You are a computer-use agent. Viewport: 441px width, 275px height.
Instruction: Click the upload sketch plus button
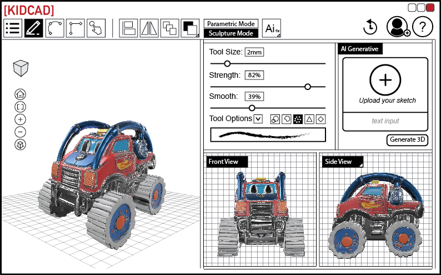pyautogui.click(x=385, y=80)
